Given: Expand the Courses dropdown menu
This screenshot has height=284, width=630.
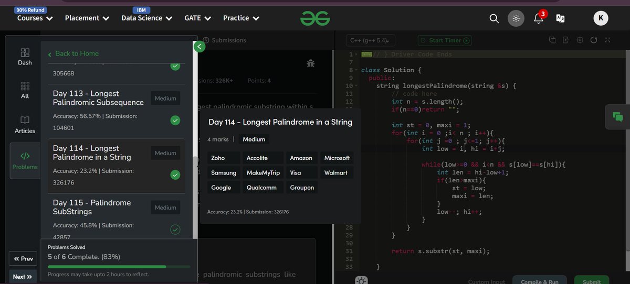Looking at the screenshot, I should (35, 18).
